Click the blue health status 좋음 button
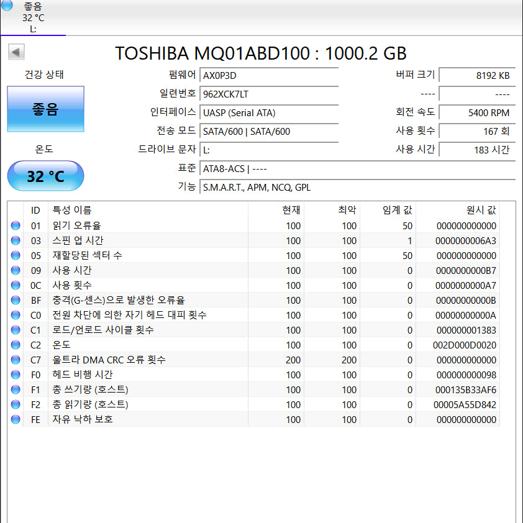523x523 pixels. [46, 109]
